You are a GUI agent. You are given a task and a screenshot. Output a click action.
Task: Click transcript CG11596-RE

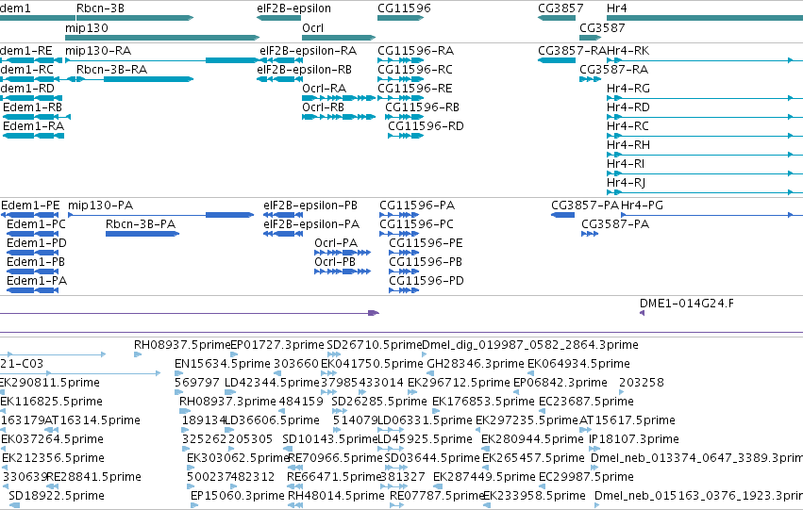[x=415, y=89]
